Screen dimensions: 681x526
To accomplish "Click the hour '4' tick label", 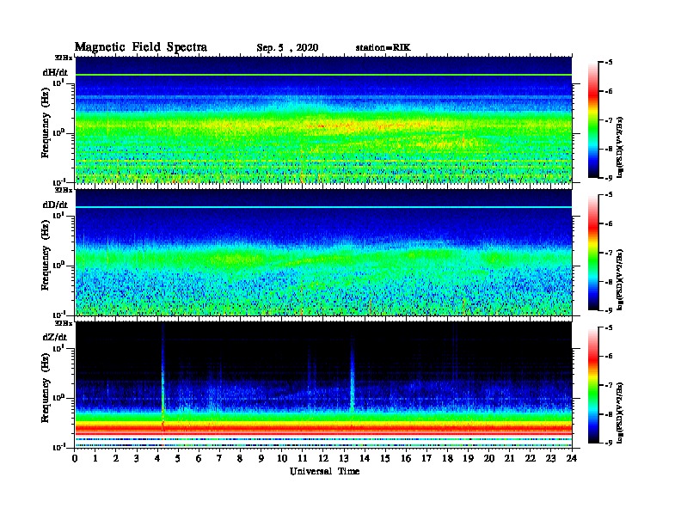I will (x=157, y=458).
